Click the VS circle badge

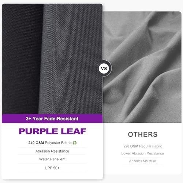[104, 68]
